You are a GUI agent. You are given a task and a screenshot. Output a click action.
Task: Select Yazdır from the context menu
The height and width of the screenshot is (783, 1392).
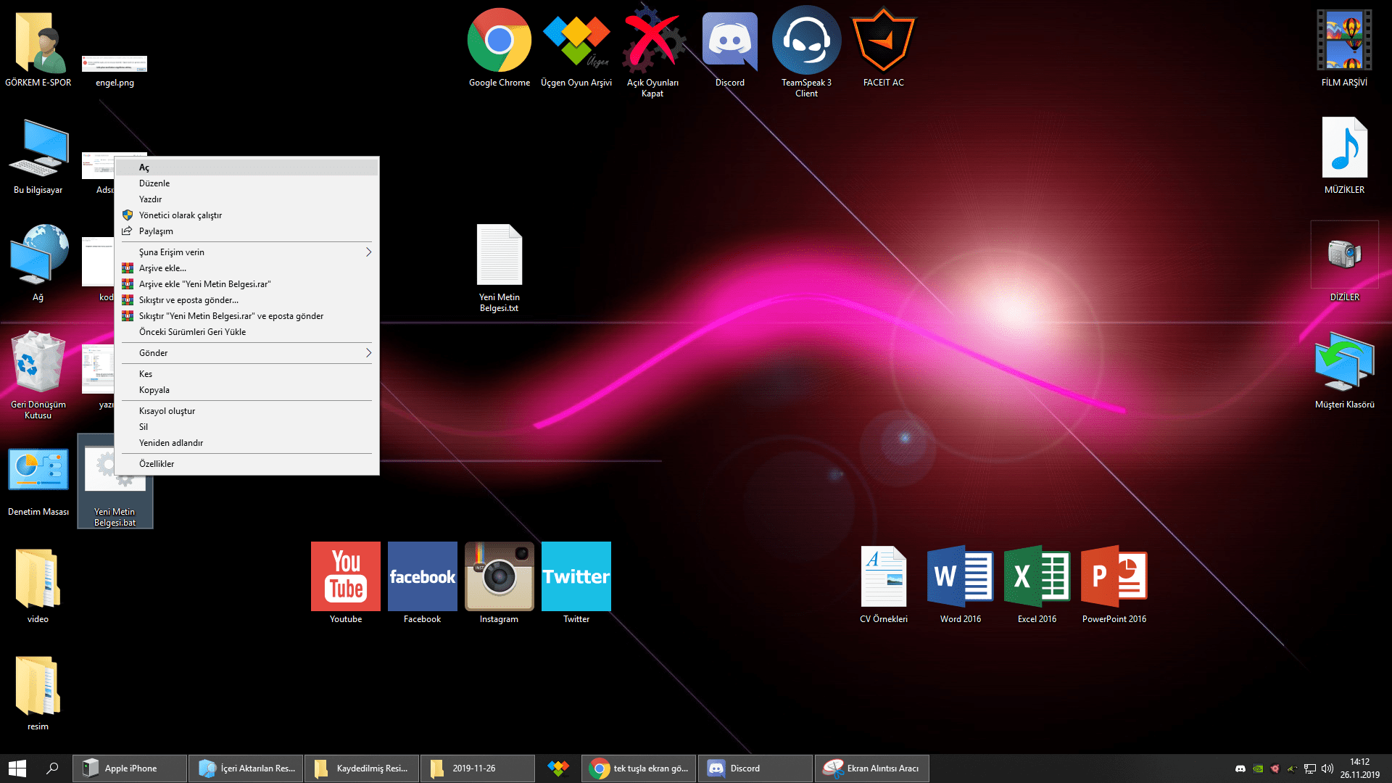point(246,199)
